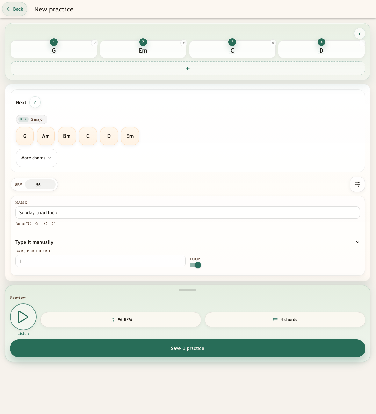Focus the Name field Sunday triad loop
Screen dimensions: 376x414
point(188,213)
